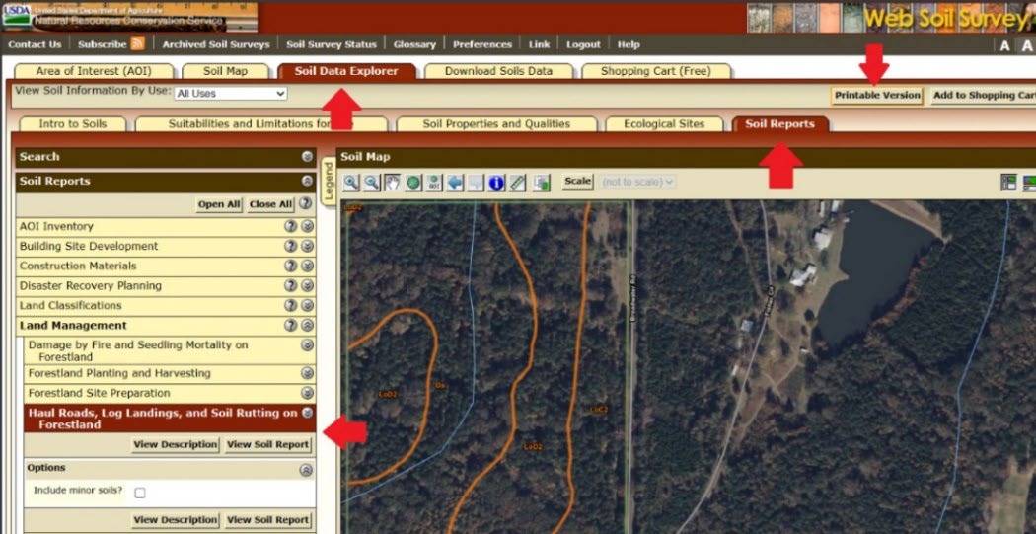Click the Printable Version button
Screen dimensions: 1036x534
(x=876, y=96)
